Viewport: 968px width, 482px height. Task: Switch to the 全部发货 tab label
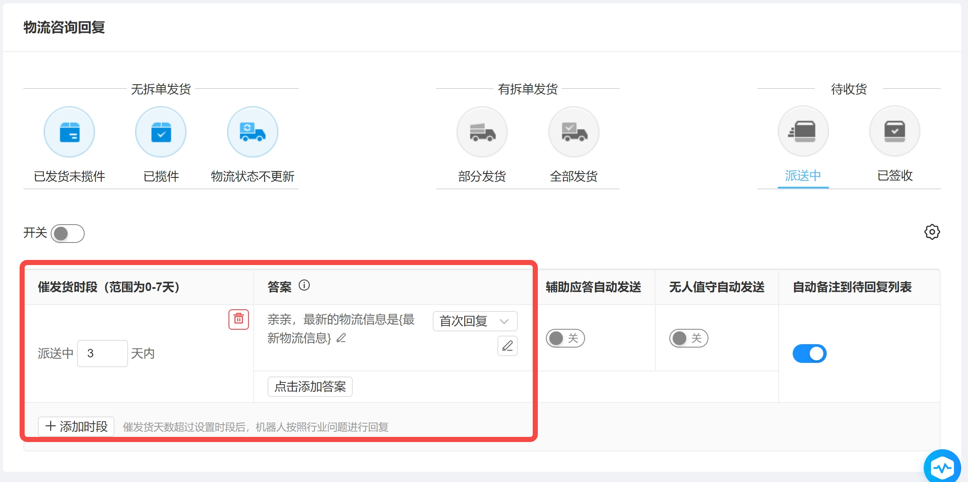[x=574, y=176]
